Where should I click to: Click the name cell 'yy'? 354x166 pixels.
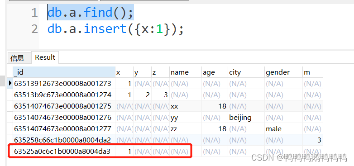click(x=185, y=118)
